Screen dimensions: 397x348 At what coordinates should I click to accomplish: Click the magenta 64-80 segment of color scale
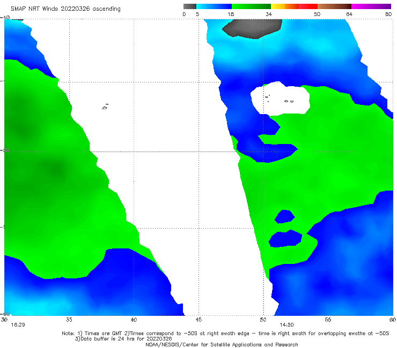(x=371, y=6)
